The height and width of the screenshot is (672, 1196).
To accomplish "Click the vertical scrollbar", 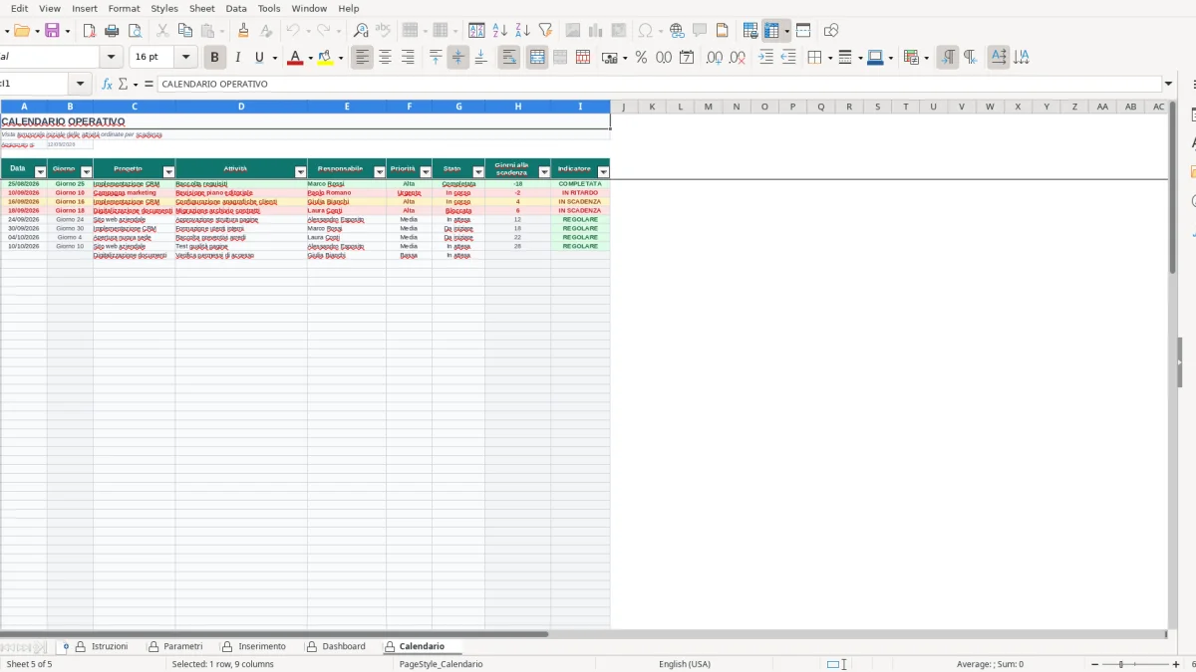I will tap(1173, 187).
